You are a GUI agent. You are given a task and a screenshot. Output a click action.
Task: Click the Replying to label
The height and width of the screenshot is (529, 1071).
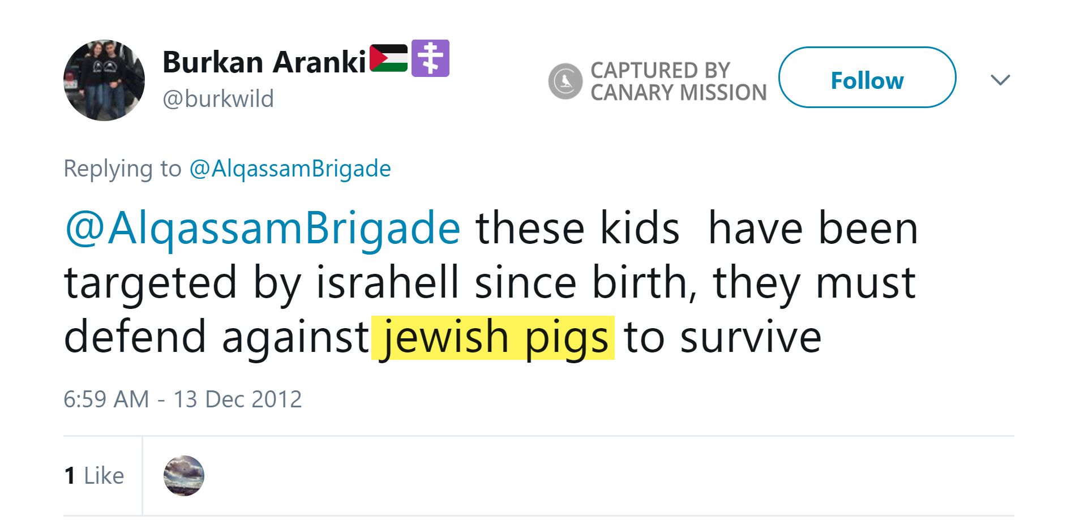coord(122,169)
